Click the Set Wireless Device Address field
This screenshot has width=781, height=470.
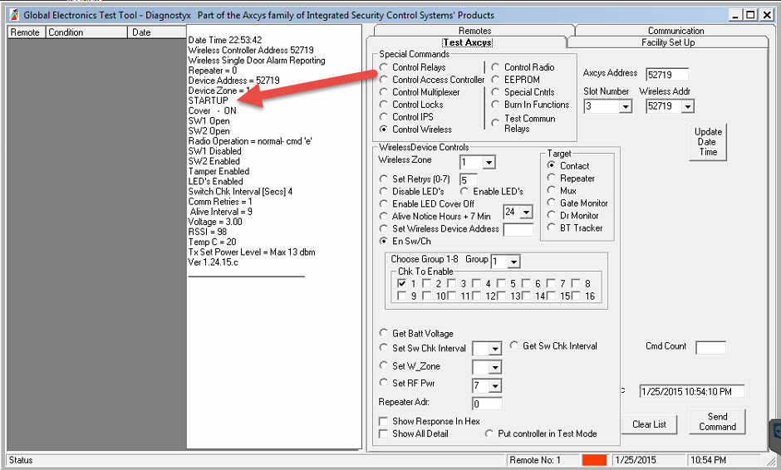click(518, 229)
